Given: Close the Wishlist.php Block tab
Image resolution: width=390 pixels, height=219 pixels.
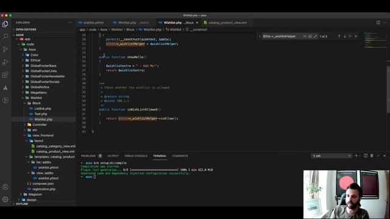Looking at the screenshot, I should point(197,23).
